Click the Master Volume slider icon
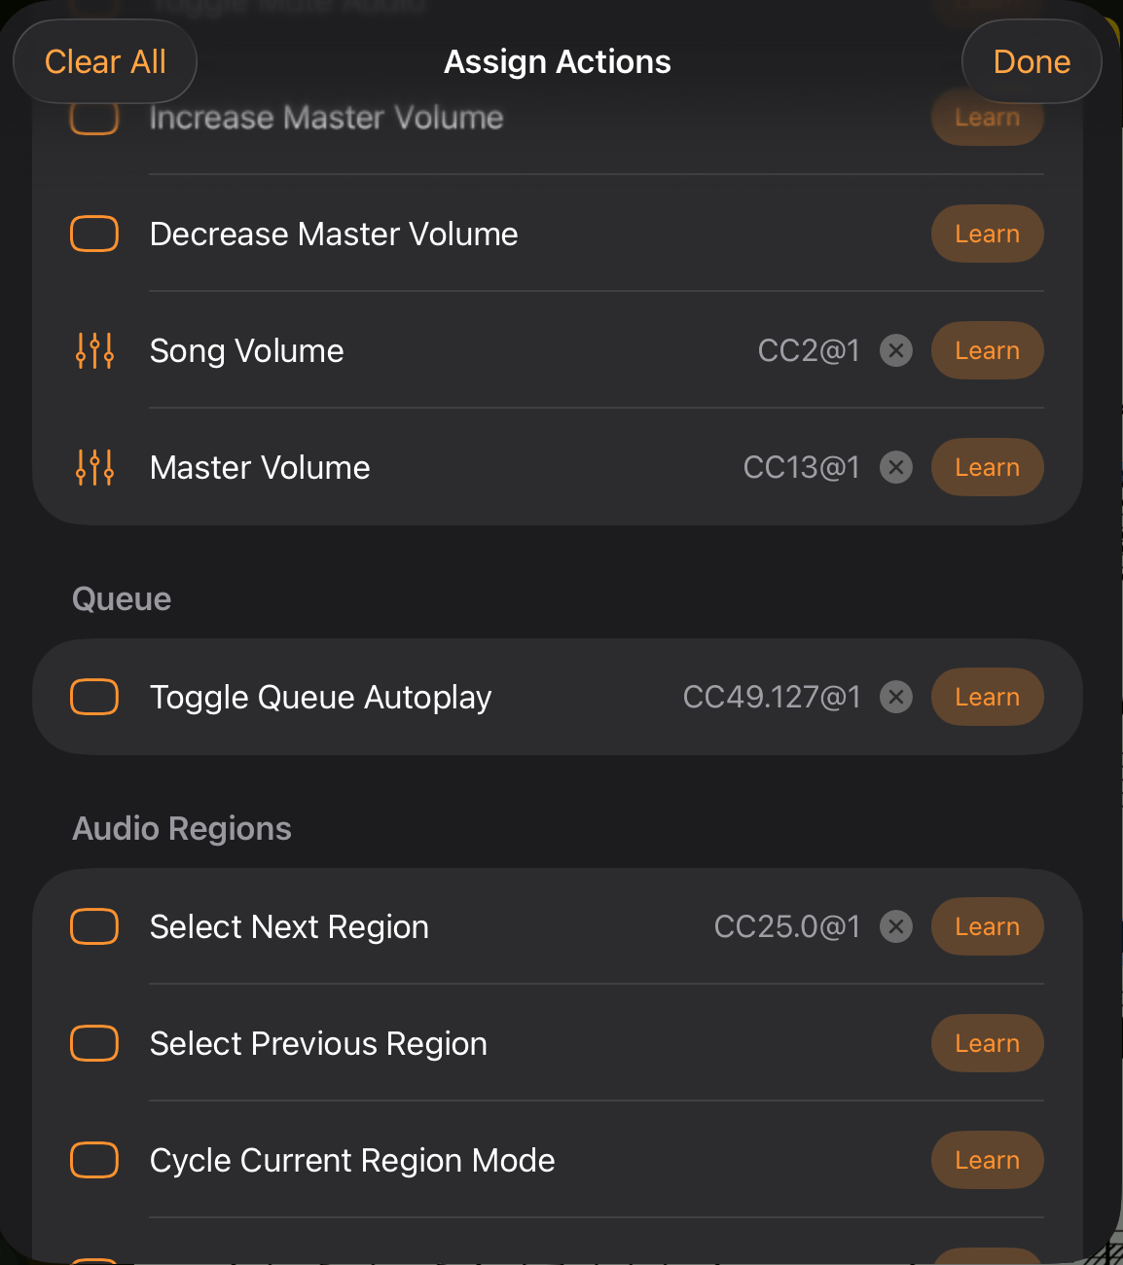 95,467
